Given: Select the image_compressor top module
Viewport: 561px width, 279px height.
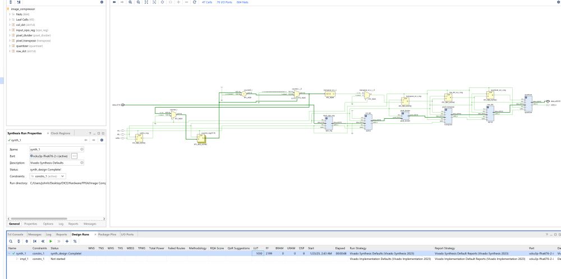Looking at the screenshot, I should 23,9.
